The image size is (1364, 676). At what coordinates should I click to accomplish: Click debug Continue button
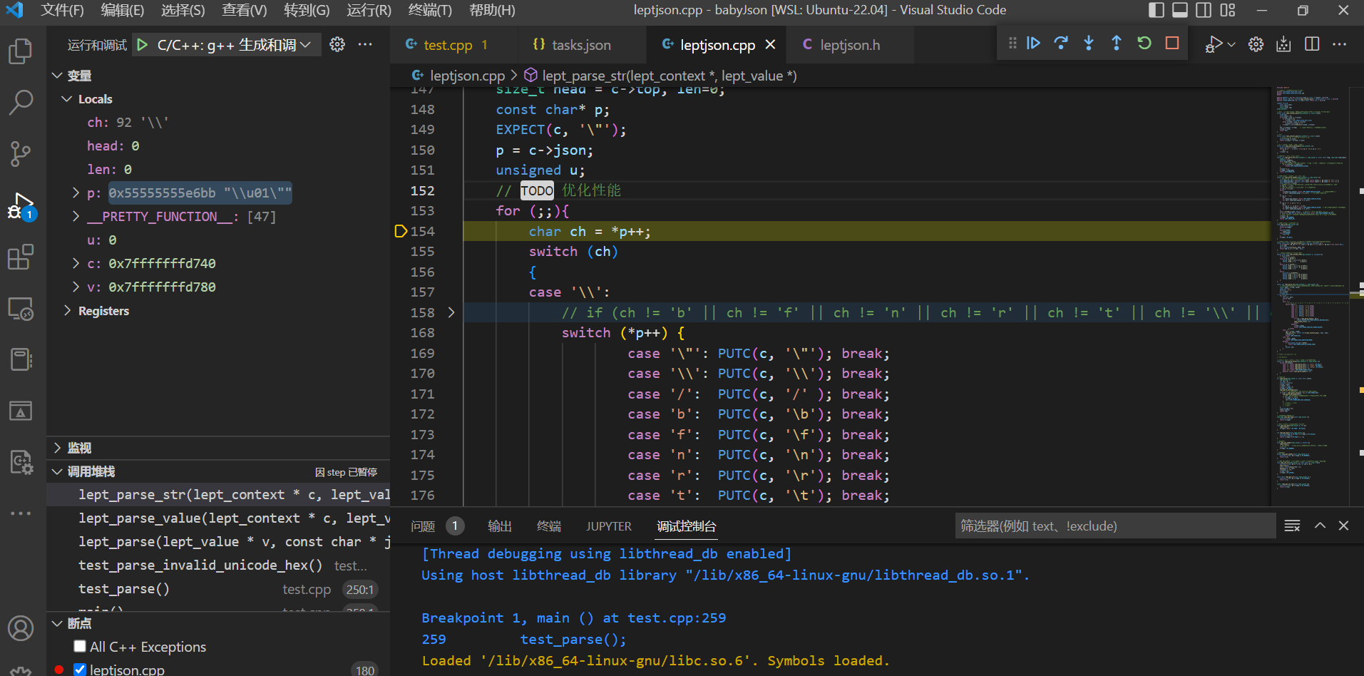click(x=1033, y=43)
